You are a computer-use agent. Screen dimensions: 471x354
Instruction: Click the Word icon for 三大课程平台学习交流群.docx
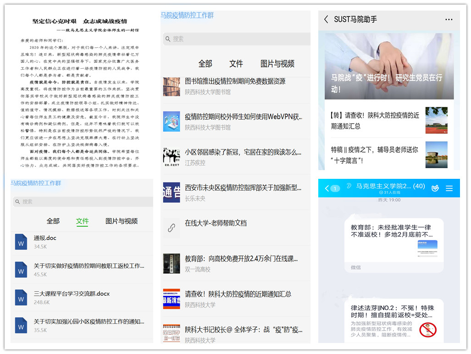pos(21,297)
